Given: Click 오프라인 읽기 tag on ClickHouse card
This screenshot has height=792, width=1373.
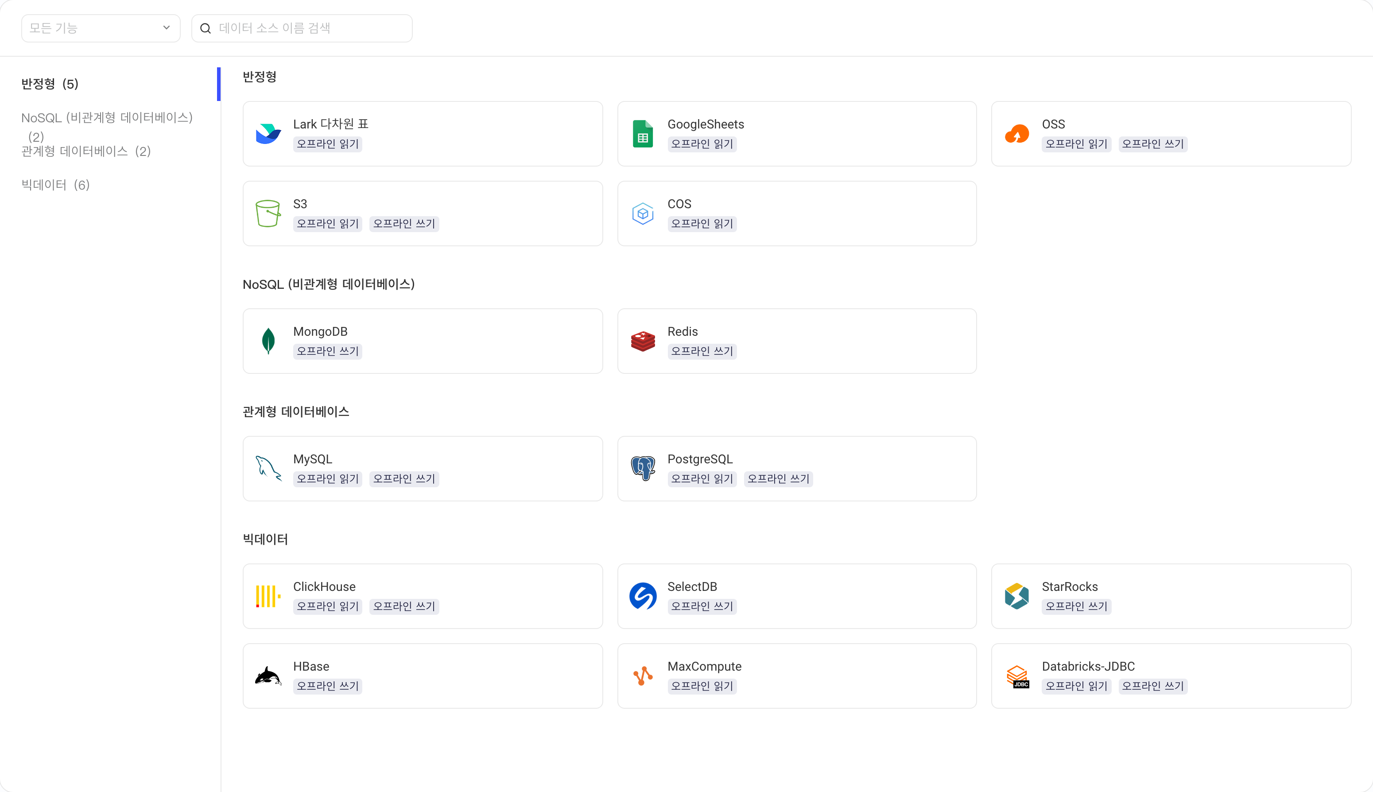Looking at the screenshot, I should pos(327,606).
